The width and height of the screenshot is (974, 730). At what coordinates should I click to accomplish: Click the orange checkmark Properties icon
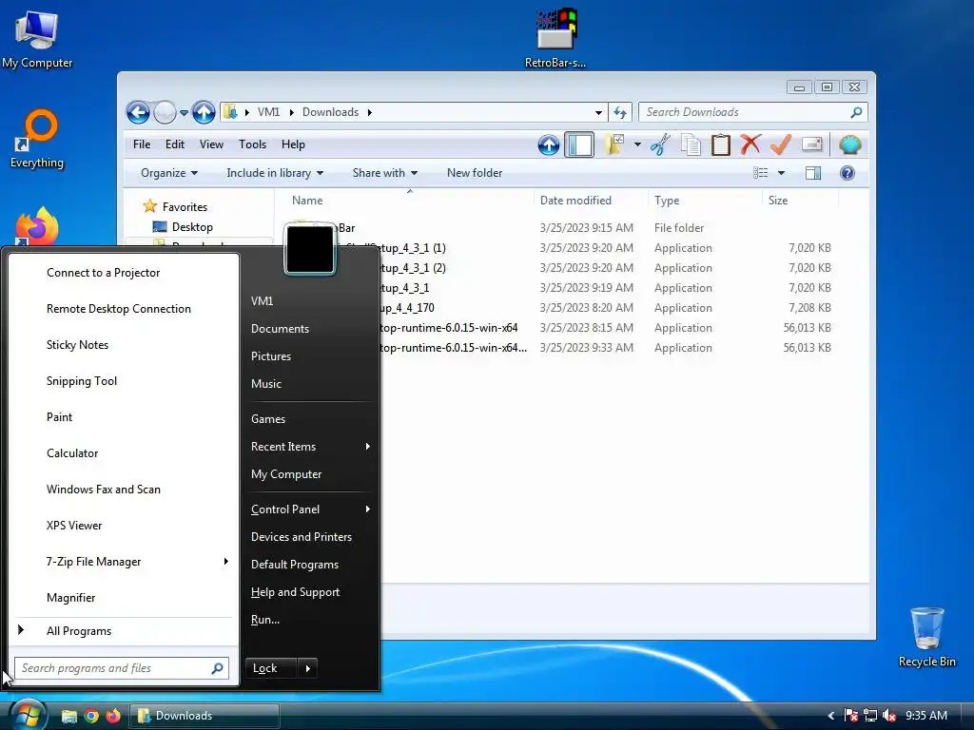click(781, 144)
